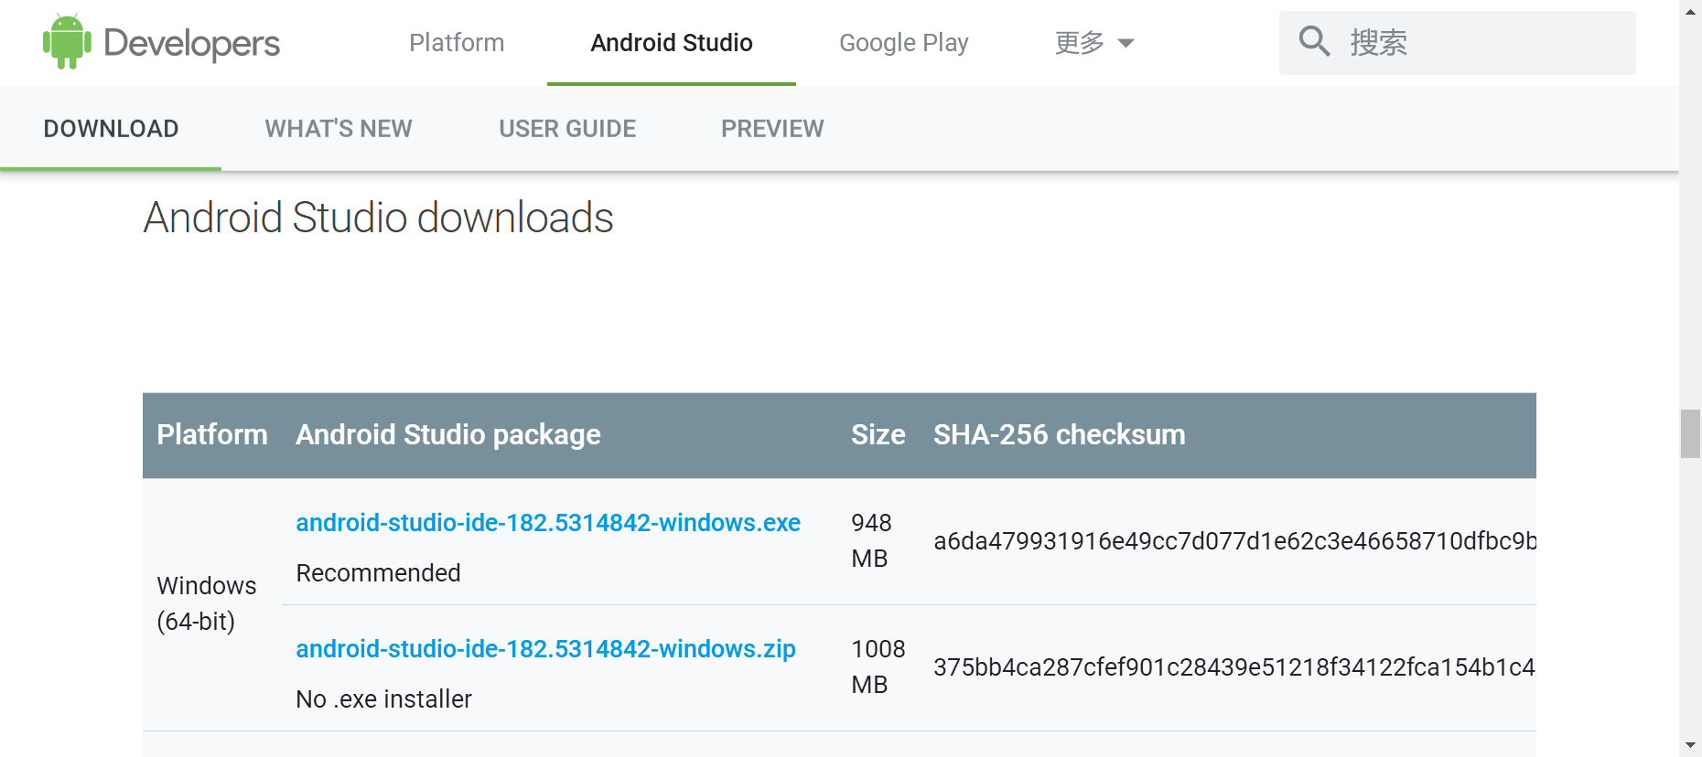Screen dimensions: 1702x757
Task: Select the checksum starting with 375bb4ca287cfef9
Action: coord(1234,667)
